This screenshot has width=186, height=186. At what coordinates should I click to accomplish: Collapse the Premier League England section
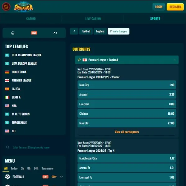(174, 60)
